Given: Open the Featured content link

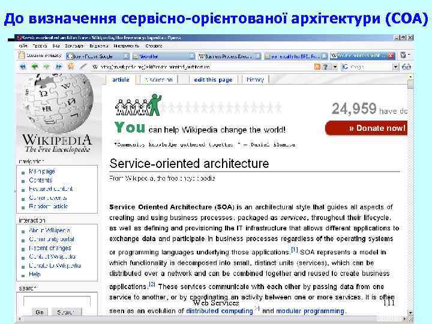Looking at the screenshot, I should (x=51, y=189).
